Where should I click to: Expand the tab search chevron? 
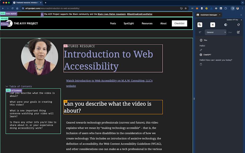coord(242,3)
